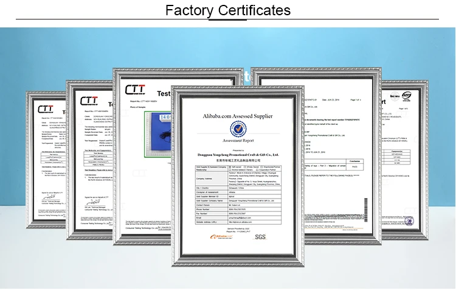Click the CTT logo on second certificate
Viewport: 456px width, 290px height.
(89, 101)
